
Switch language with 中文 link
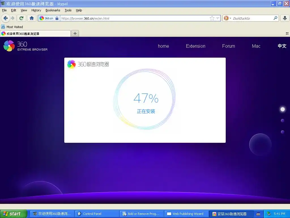(x=282, y=46)
